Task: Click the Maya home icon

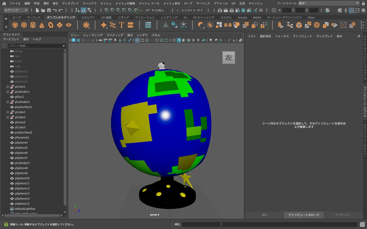Action: point(4,3)
